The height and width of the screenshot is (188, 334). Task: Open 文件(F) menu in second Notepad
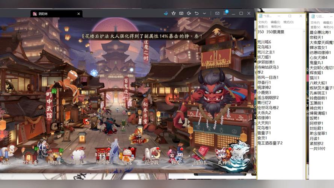point(315,23)
